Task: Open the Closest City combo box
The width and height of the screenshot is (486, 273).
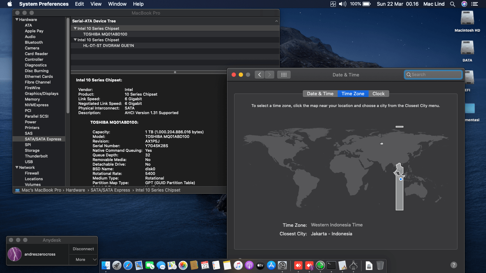Action: (x=332, y=234)
